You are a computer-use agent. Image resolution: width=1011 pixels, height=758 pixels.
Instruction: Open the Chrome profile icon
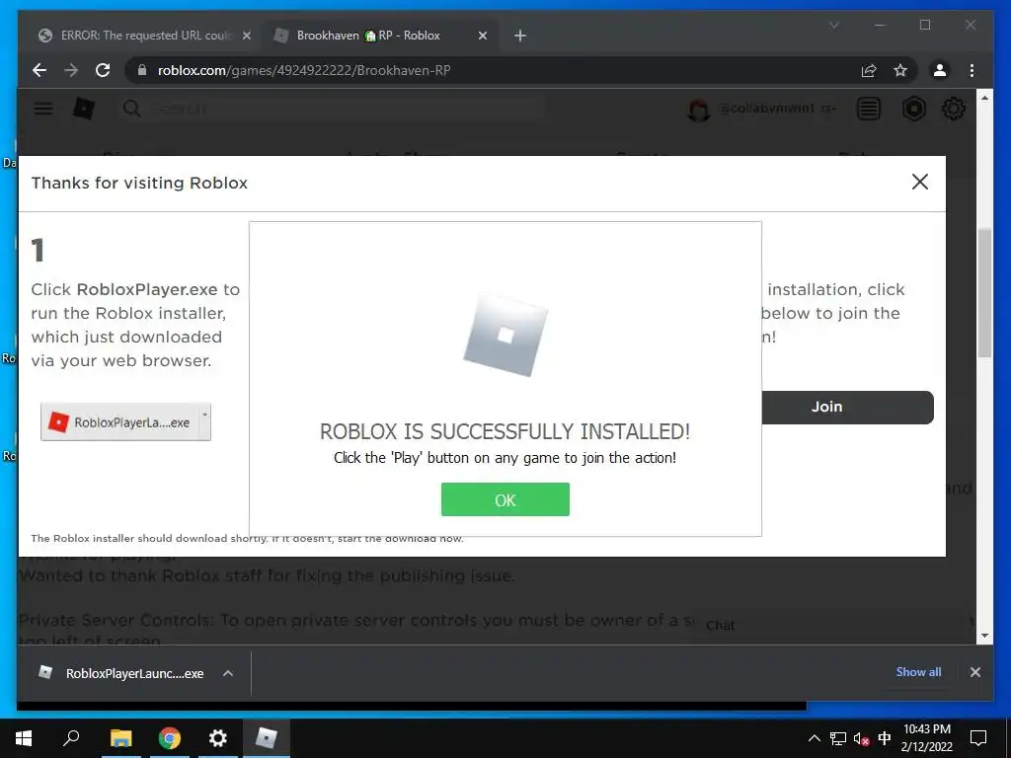click(x=940, y=70)
